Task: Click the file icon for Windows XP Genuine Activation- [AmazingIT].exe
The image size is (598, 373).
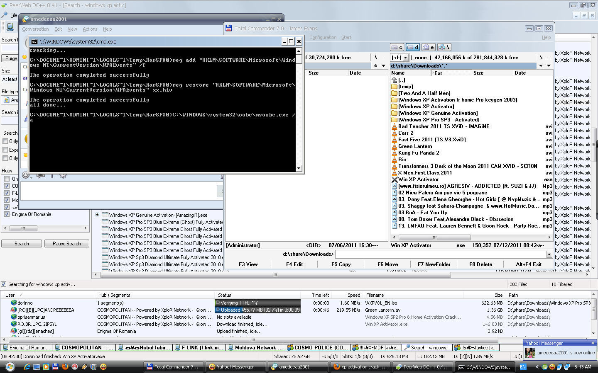Action: click(x=105, y=215)
